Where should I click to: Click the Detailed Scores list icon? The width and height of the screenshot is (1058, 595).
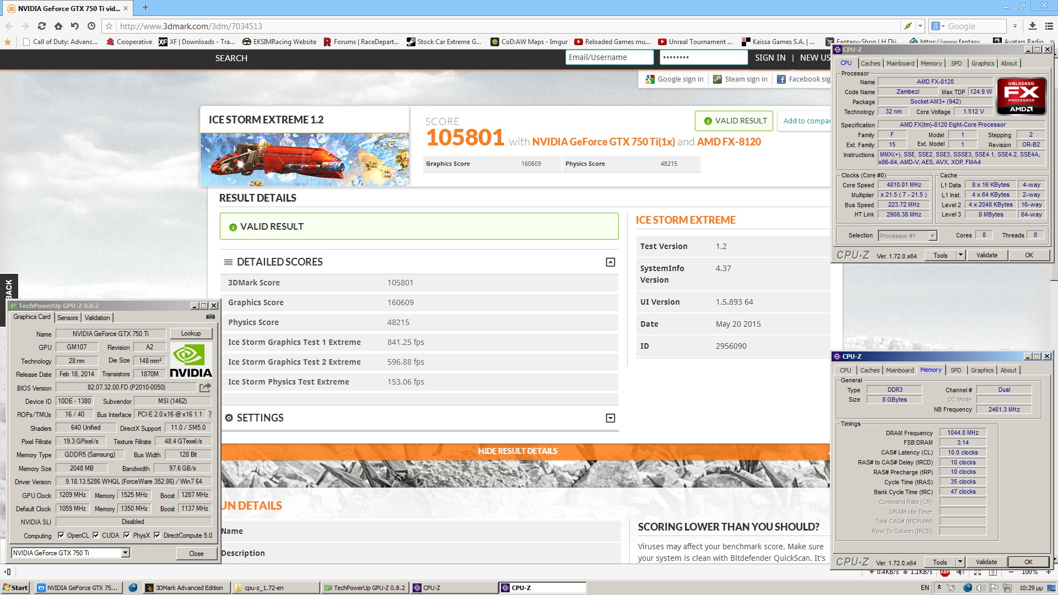pyautogui.click(x=228, y=262)
